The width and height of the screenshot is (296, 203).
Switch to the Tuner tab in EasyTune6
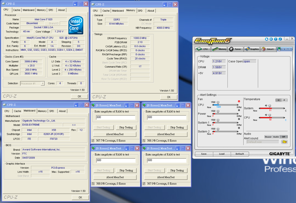236,49
